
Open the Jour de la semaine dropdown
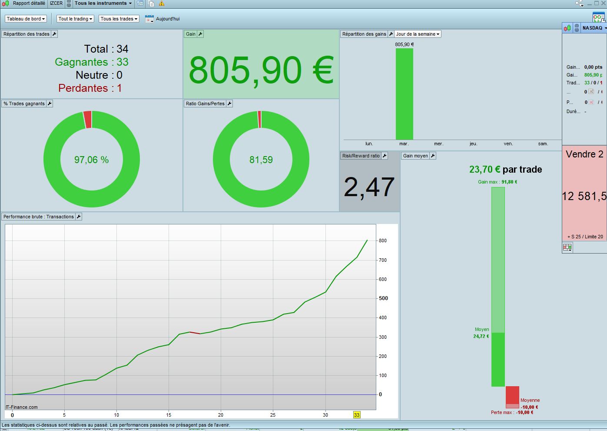tap(418, 34)
